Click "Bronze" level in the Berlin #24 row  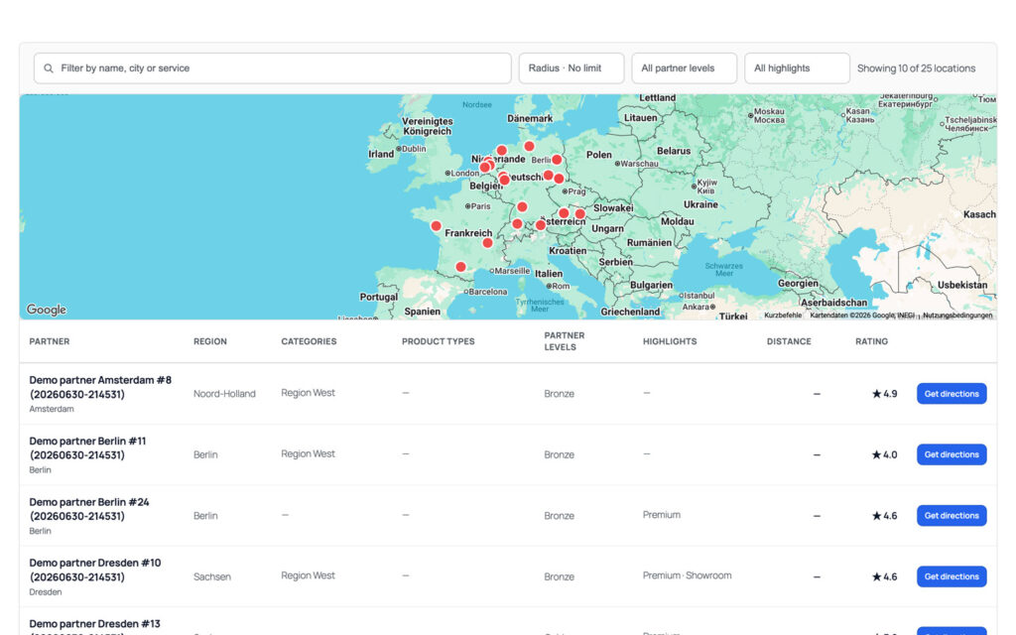(560, 515)
